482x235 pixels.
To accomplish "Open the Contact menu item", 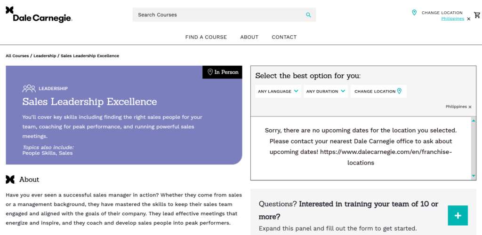I will point(284,37).
